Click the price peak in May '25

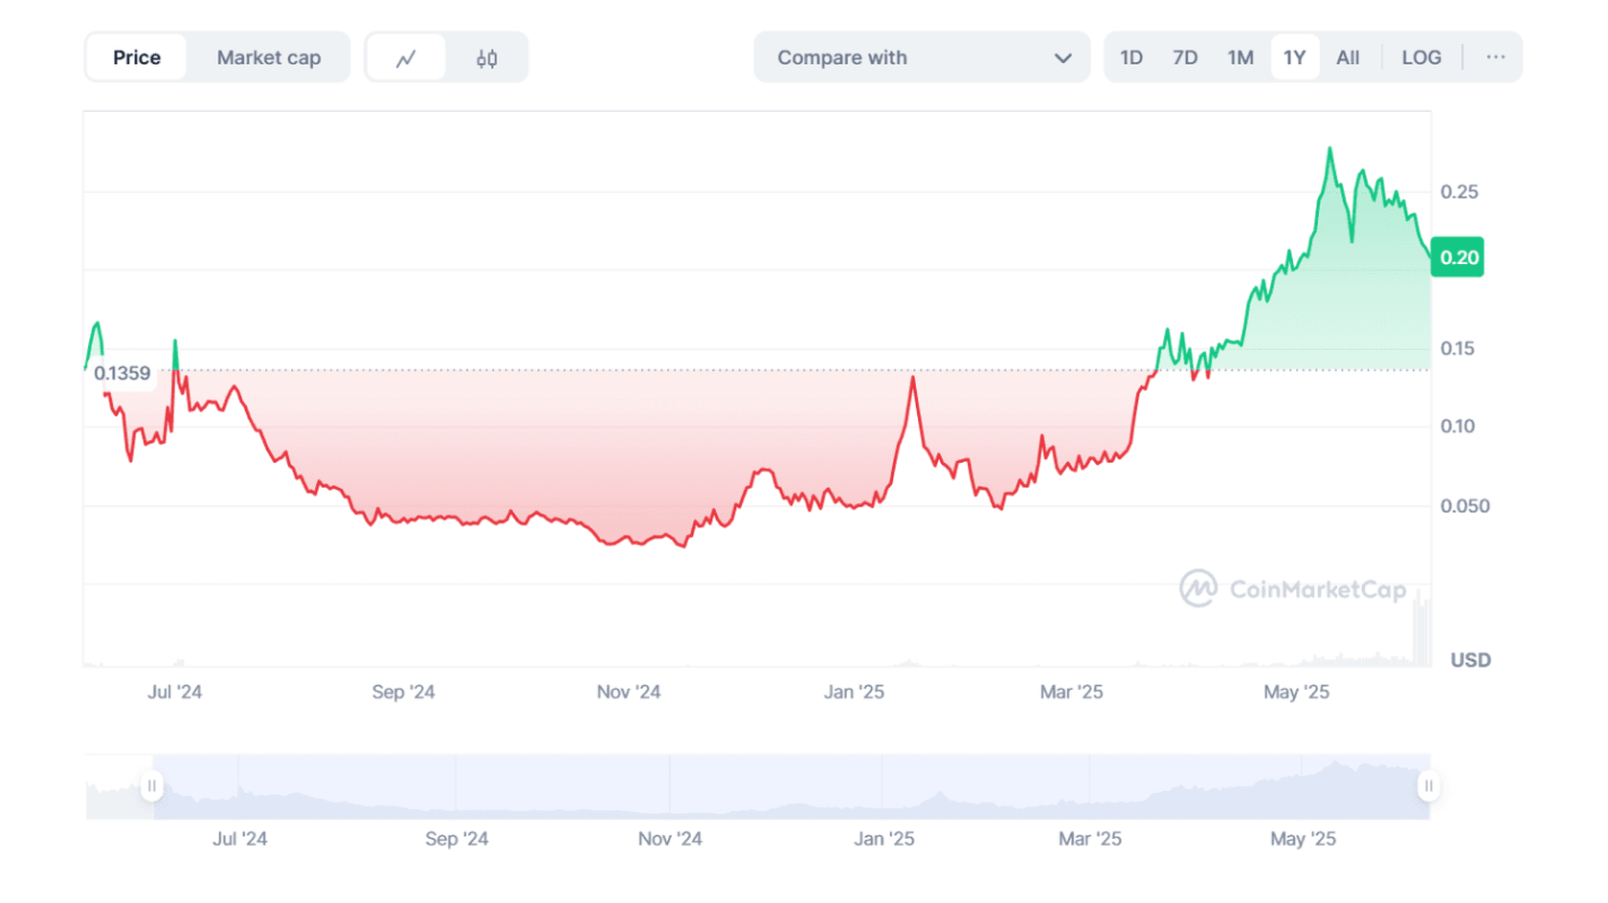(x=1329, y=149)
